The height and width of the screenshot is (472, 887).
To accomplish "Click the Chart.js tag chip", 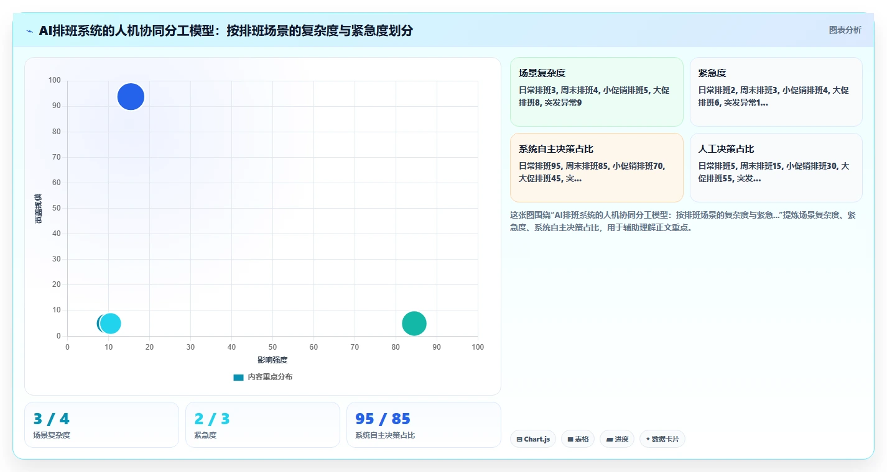I will click(x=533, y=439).
